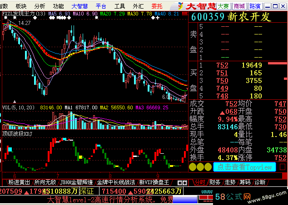Screen dimensions: 288x205
Task: Click the 深证 index label in status bar
Action: [86, 191]
